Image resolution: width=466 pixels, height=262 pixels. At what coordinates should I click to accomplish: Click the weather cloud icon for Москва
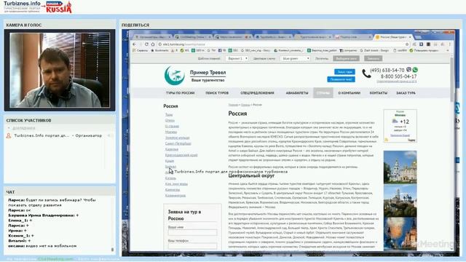click(x=395, y=122)
